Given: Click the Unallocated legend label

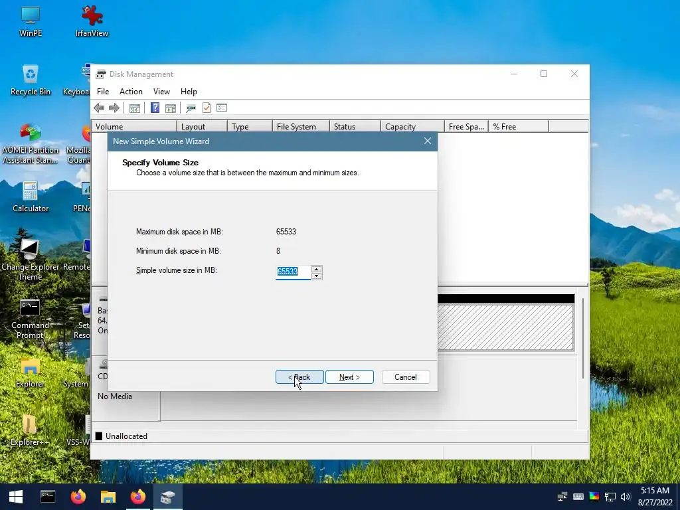Looking at the screenshot, I should 126,436.
